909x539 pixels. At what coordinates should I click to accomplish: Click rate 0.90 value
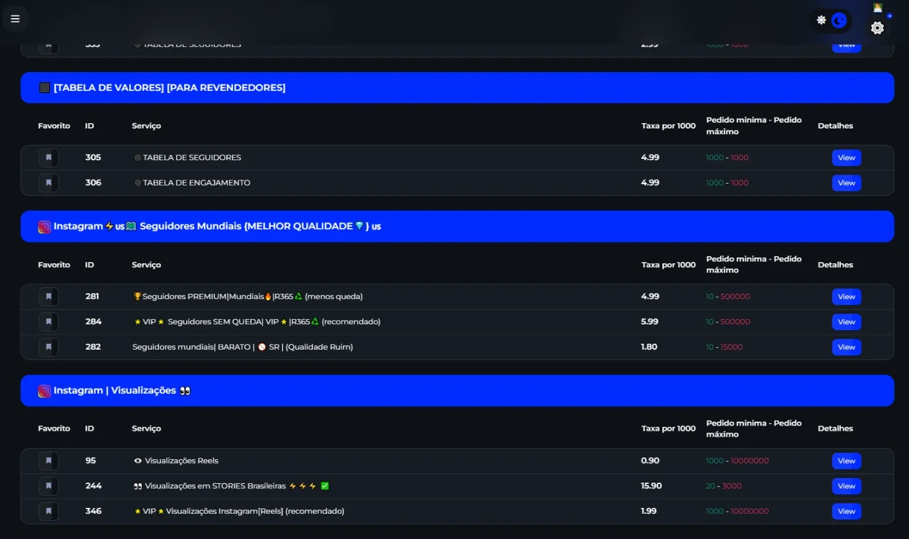click(x=650, y=461)
